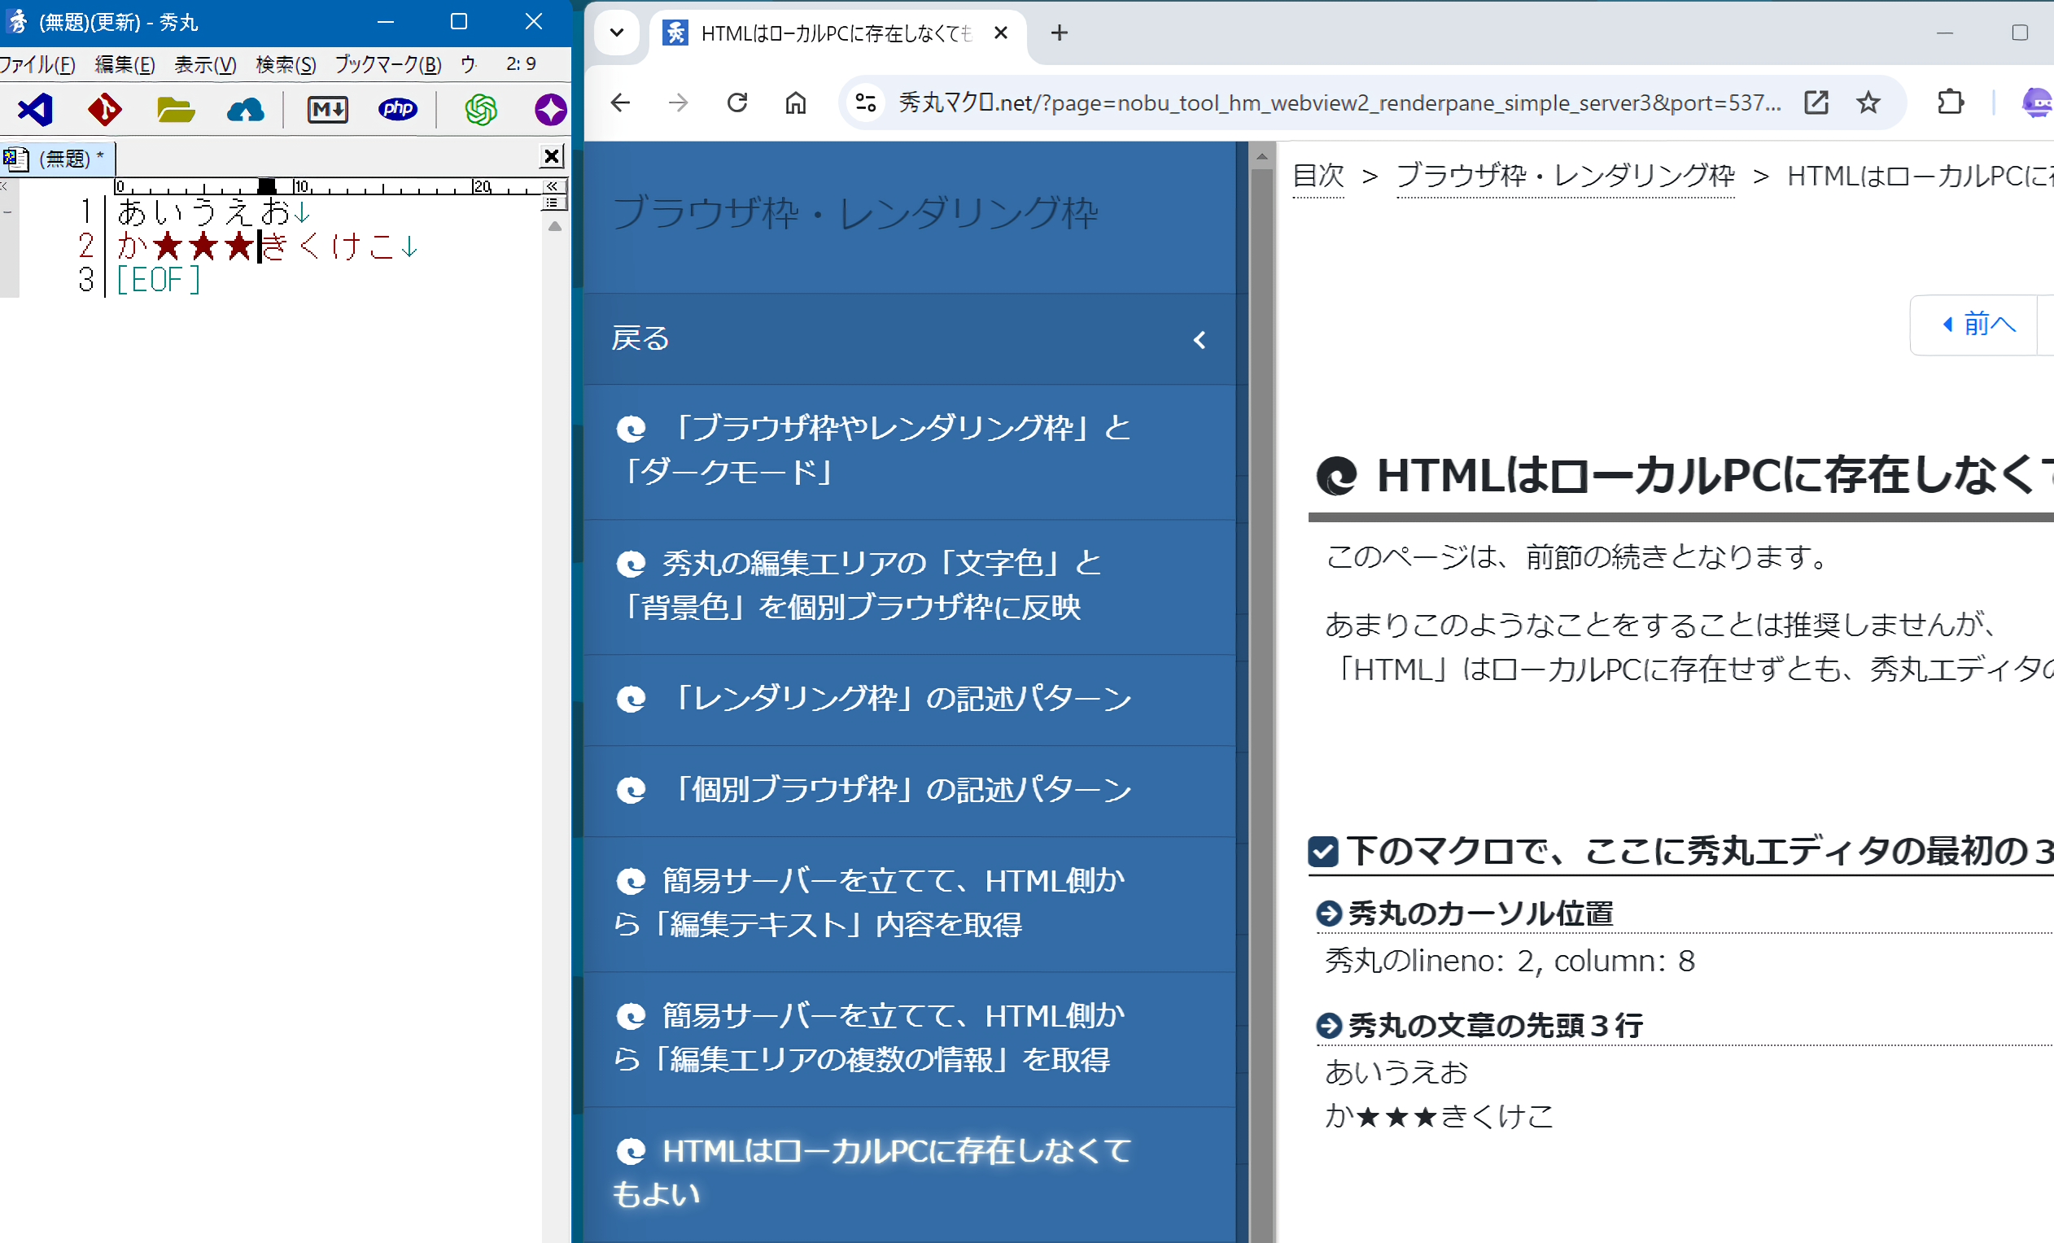The image size is (2054, 1243).
Task: Collapse sidebar with the 戻る chevron
Action: coord(1199,340)
